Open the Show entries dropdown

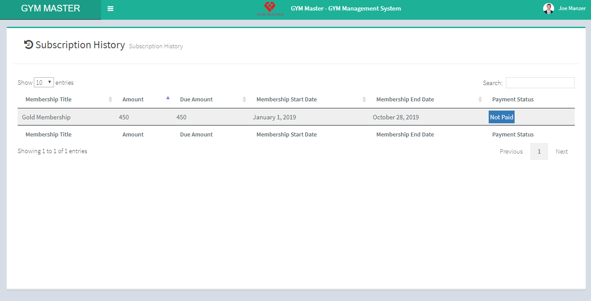(44, 82)
